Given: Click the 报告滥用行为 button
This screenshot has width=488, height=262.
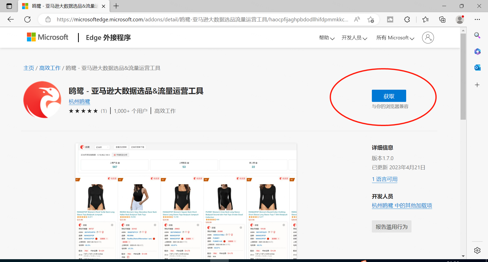Looking at the screenshot, I should pyautogui.click(x=391, y=227).
